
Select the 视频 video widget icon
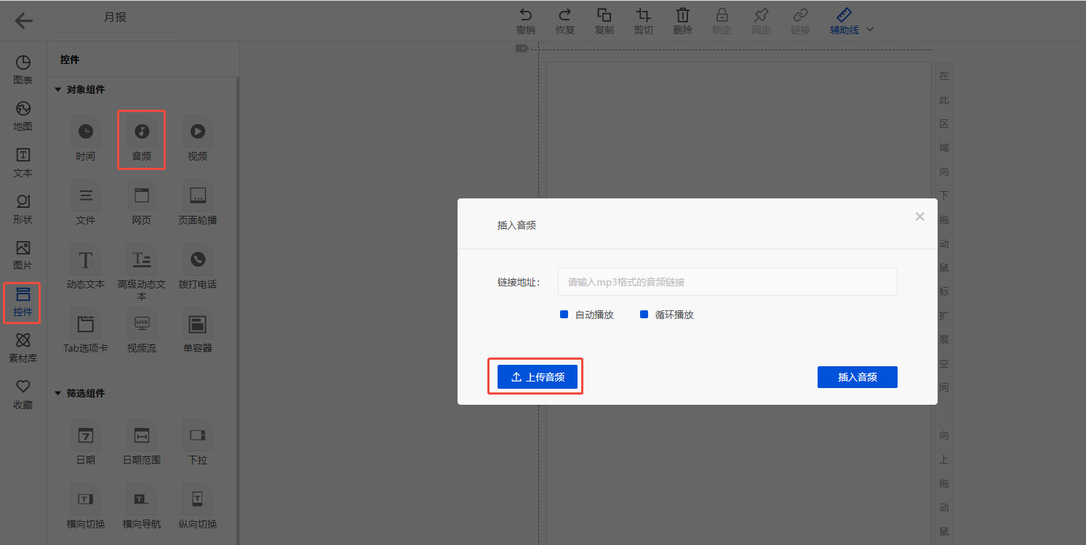click(197, 132)
